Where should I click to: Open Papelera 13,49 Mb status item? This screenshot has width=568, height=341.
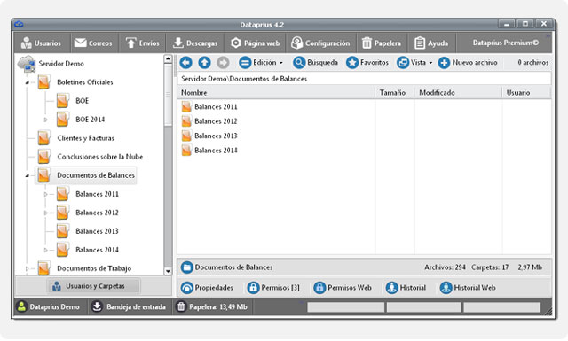click(x=211, y=306)
